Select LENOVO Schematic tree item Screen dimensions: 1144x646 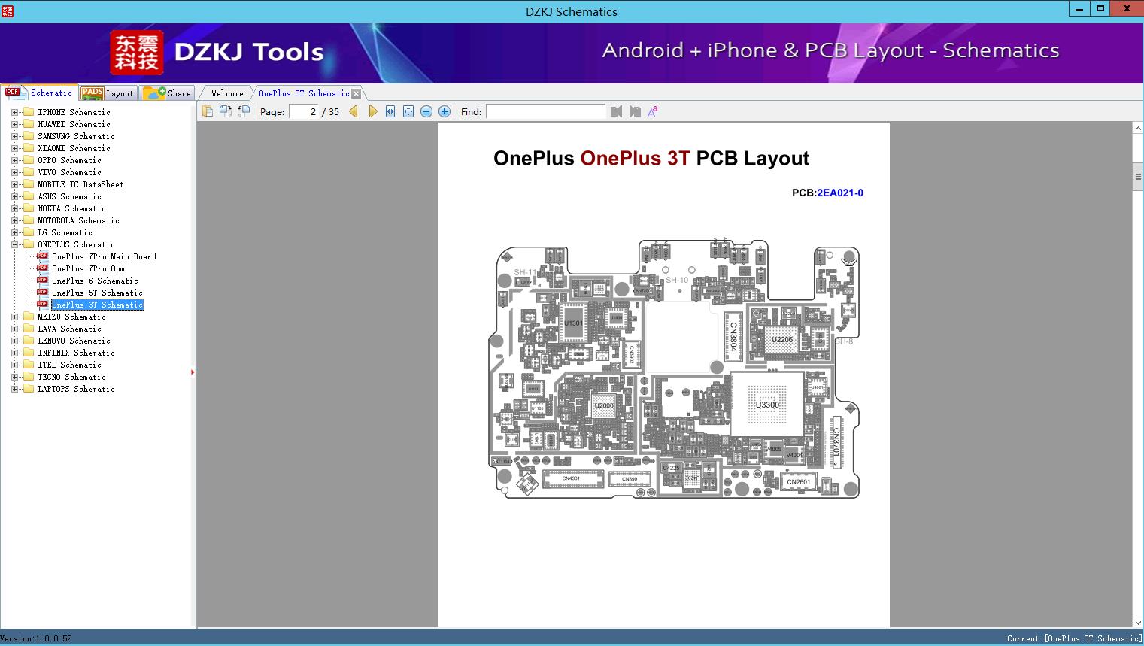pyautogui.click(x=74, y=341)
